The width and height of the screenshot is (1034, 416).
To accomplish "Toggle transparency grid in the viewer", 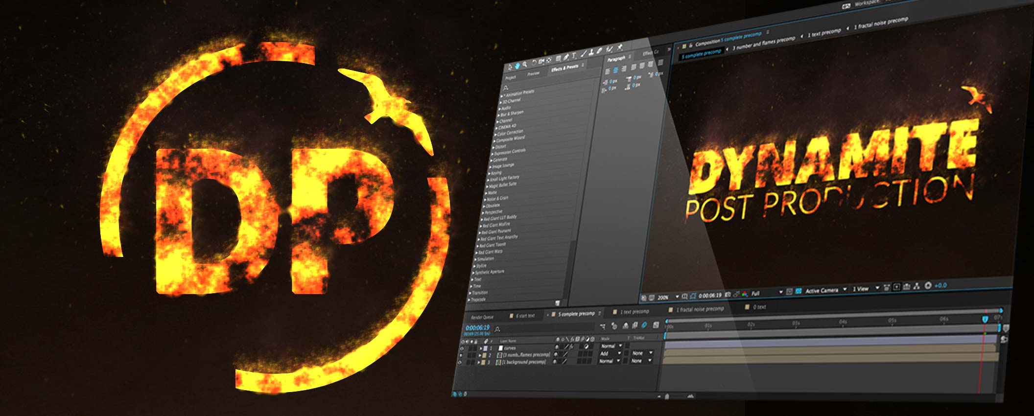I will click(799, 291).
